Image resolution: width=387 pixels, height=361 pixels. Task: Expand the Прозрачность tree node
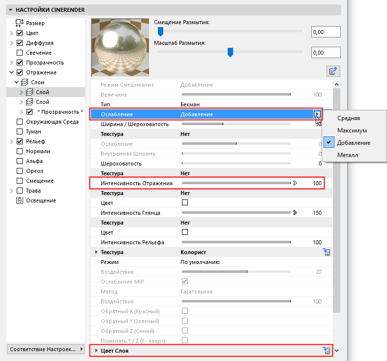pyautogui.click(x=11, y=63)
